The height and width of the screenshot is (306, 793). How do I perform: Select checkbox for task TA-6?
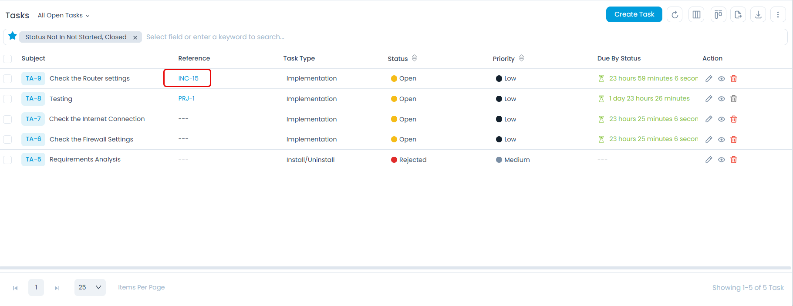coord(7,139)
